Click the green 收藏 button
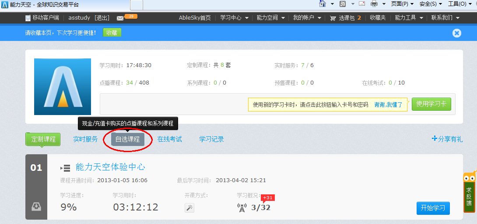Image resolution: width=477 pixels, height=224 pixels. [112, 33]
